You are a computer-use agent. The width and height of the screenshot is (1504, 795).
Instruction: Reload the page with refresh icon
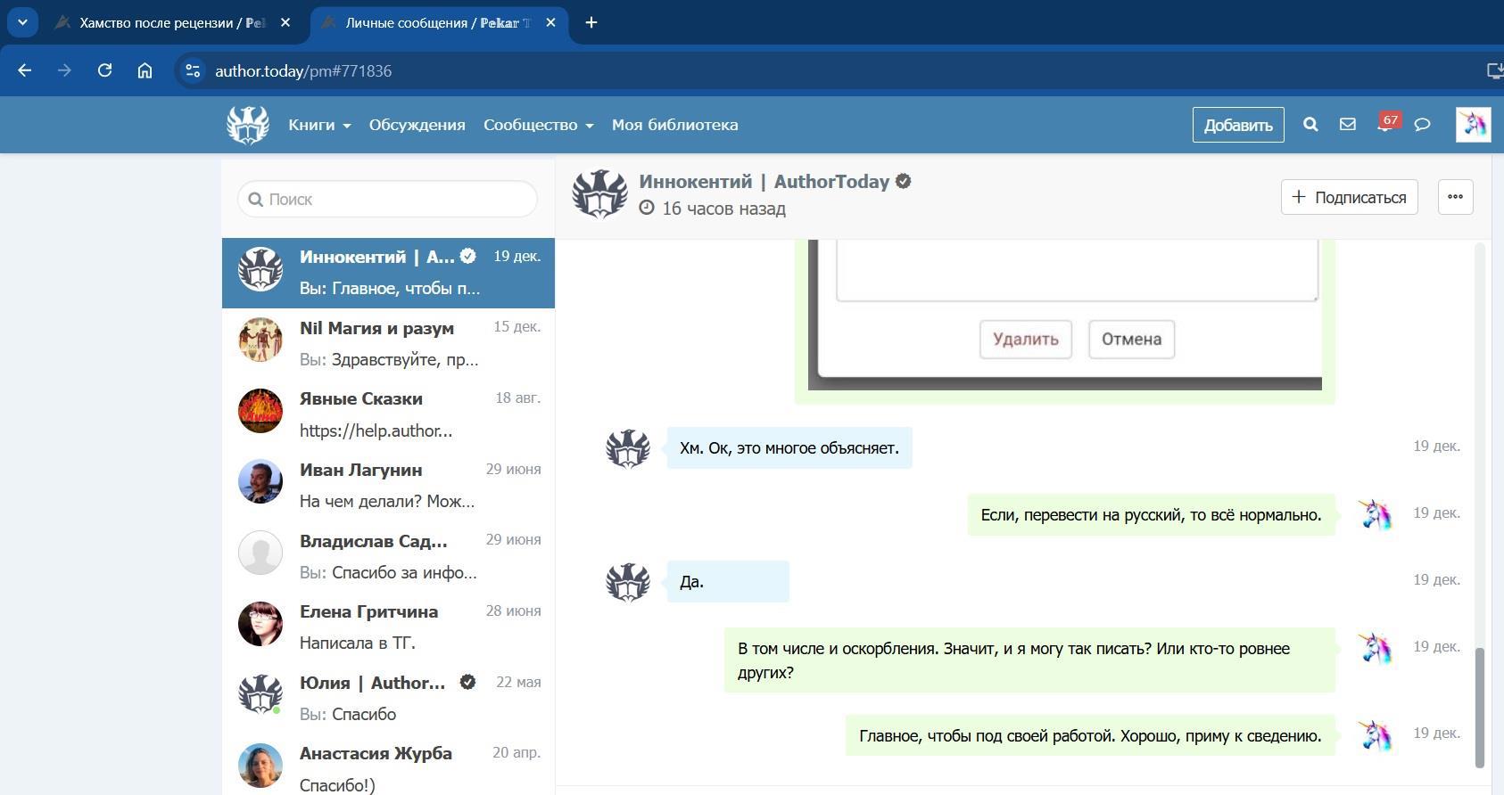104,70
